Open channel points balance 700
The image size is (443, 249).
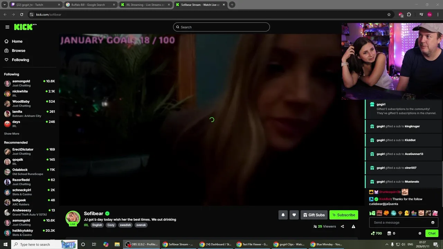click(376, 233)
